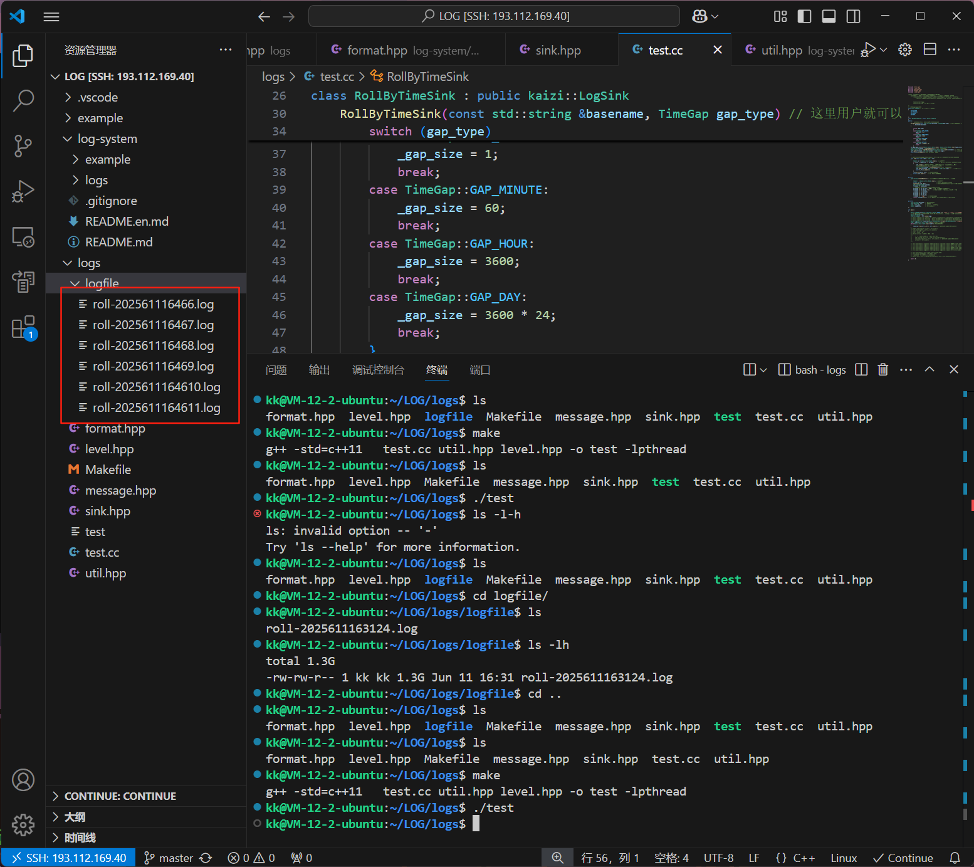Screen dimensions: 974x867
Task: Expand the 时间线 timeline section
Action: (x=146, y=838)
